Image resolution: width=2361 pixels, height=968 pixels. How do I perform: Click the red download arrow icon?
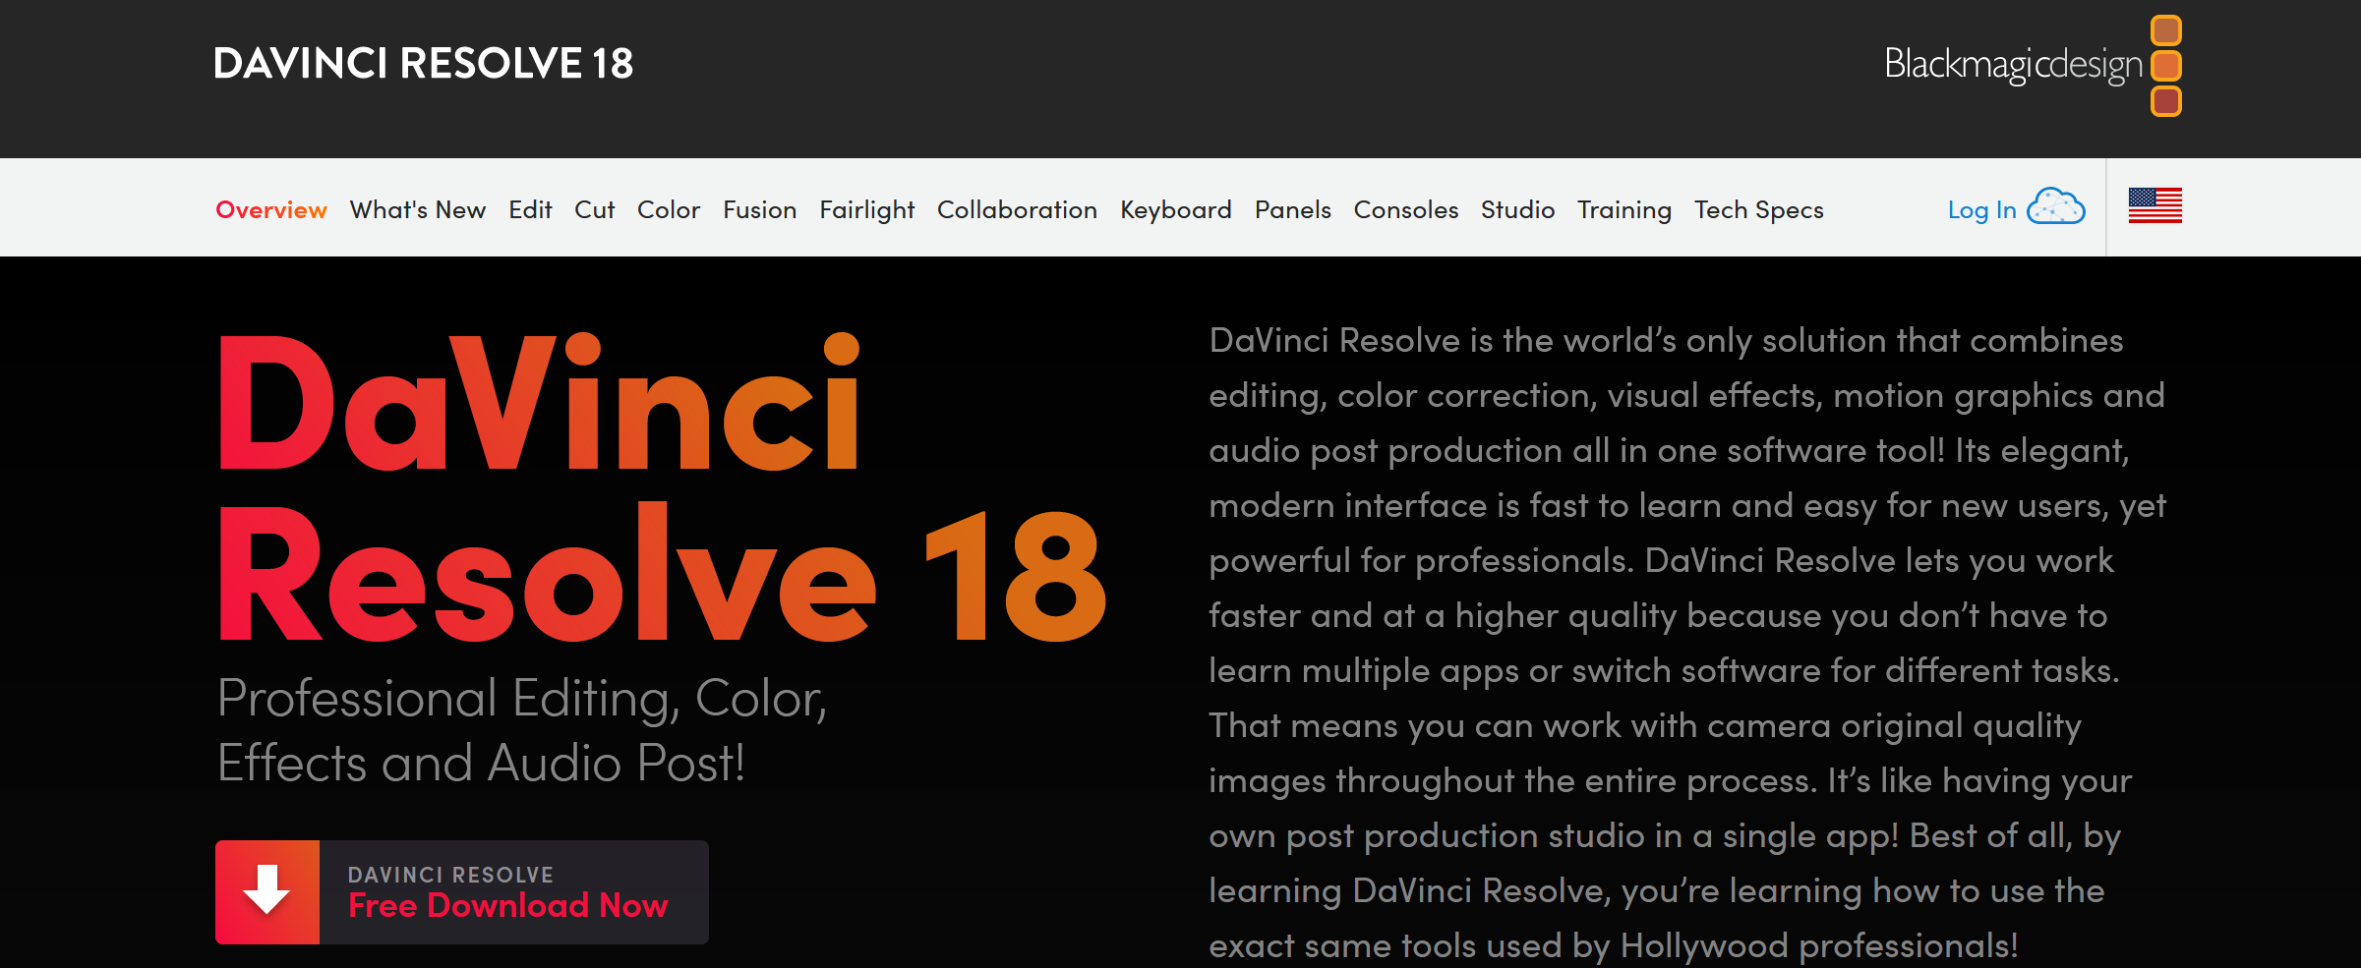pos(267,891)
